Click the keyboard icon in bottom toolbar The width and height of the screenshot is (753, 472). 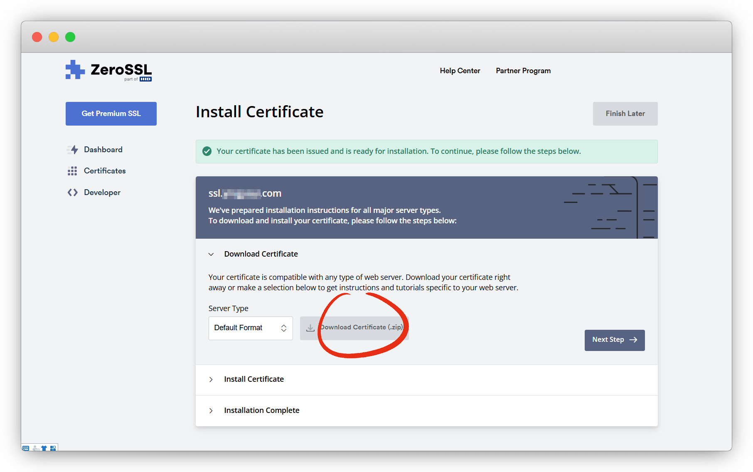pos(26,448)
